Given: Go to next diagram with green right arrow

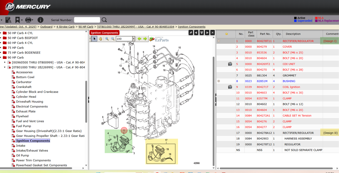Looking at the screenshot, I should (145, 39).
